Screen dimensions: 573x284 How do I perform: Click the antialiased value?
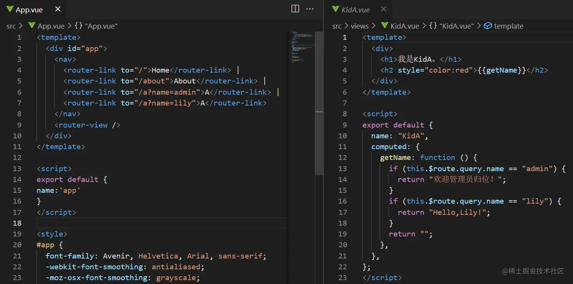tap(176, 267)
